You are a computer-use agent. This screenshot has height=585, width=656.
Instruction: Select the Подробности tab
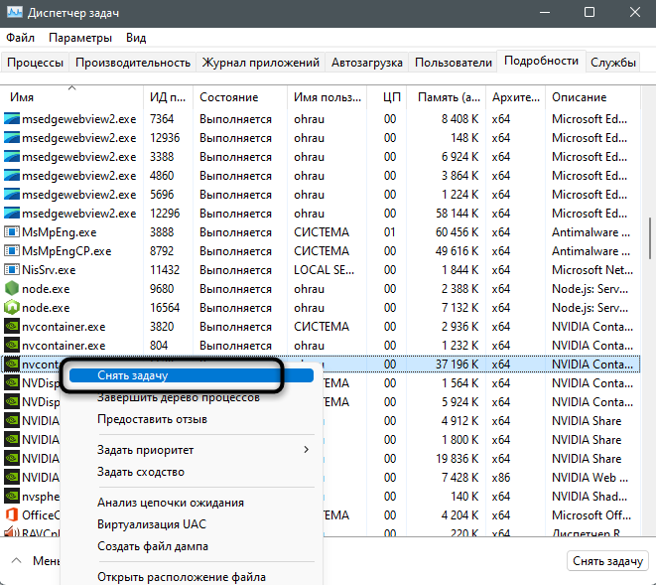541,61
